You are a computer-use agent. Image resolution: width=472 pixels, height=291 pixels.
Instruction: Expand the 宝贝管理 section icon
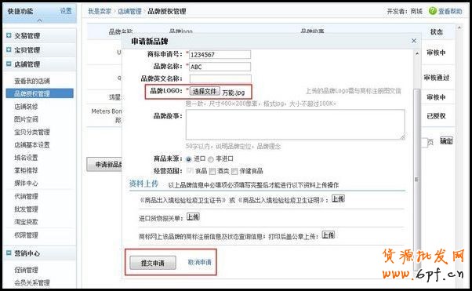(x=9, y=49)
